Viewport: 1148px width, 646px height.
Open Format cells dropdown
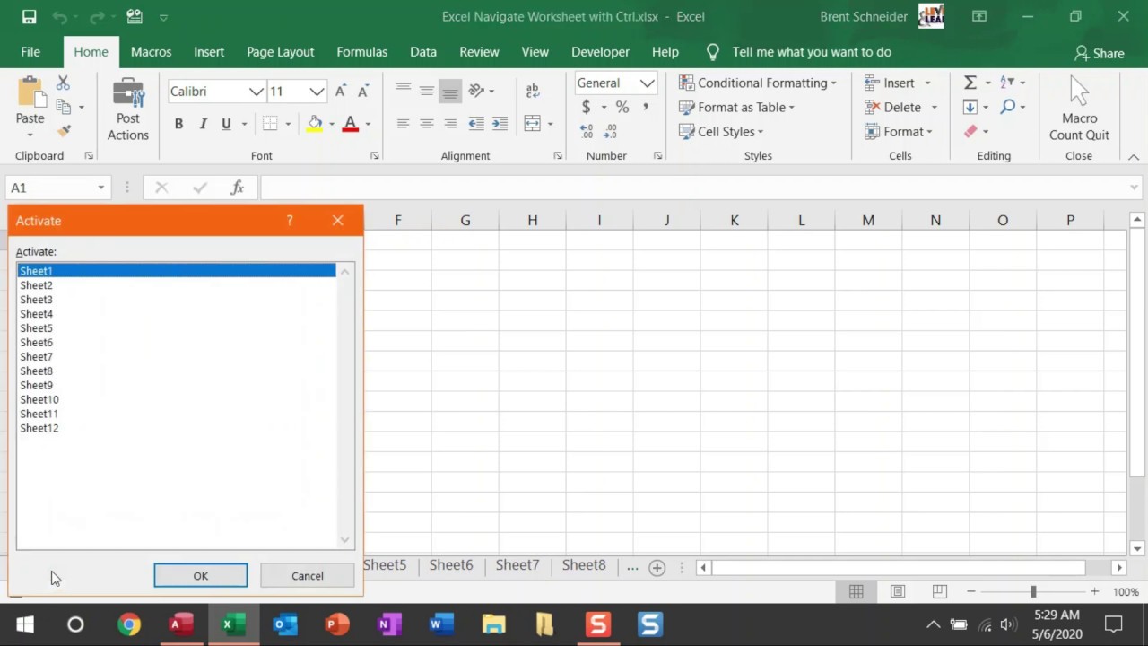click(899, 131)
